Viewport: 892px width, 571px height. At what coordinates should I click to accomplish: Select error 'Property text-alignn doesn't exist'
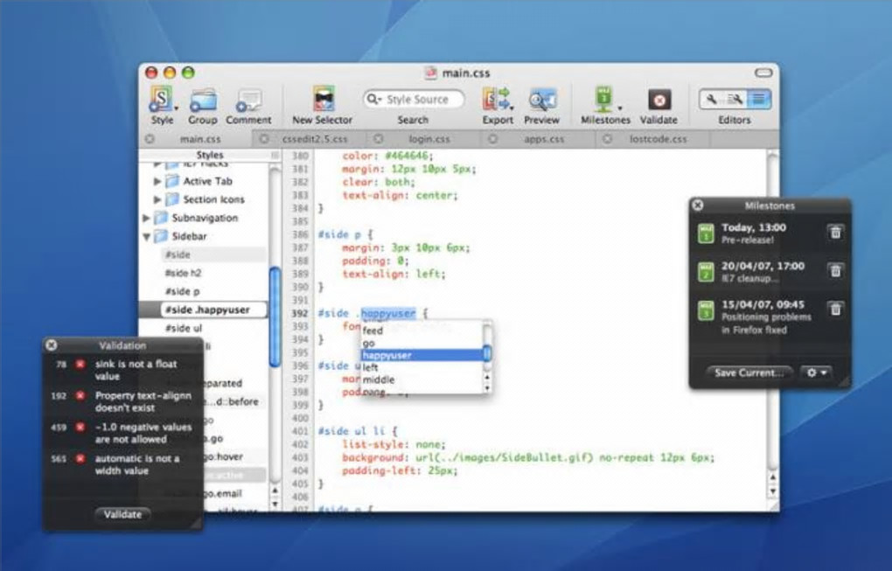tap(123, 401)
